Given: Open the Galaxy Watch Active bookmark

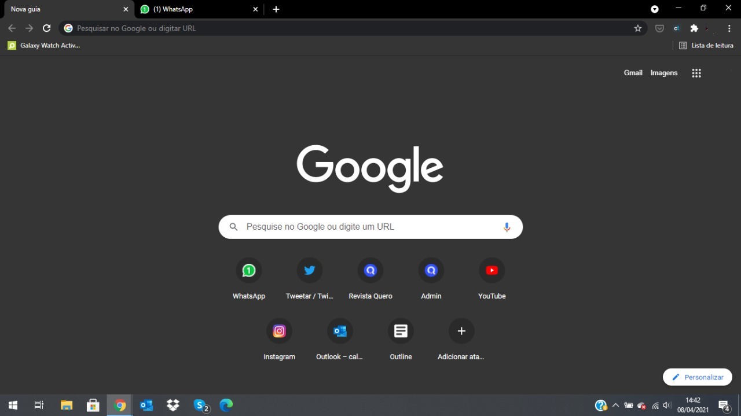Looking at the screenshot, I should (x=44, y=45).
